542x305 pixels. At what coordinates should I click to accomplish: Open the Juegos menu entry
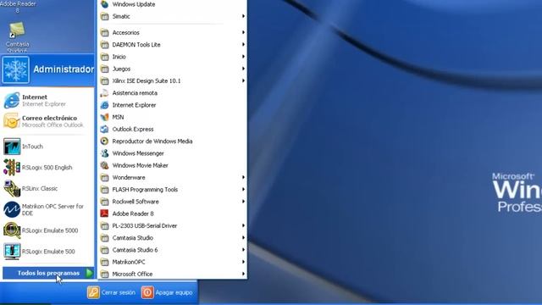(x=172, y=69)
